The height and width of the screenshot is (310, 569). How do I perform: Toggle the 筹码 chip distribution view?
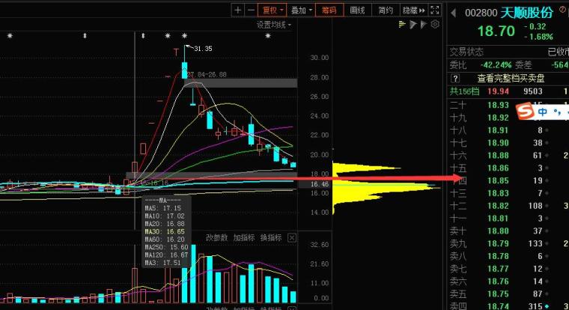click(x=329, y=10)
